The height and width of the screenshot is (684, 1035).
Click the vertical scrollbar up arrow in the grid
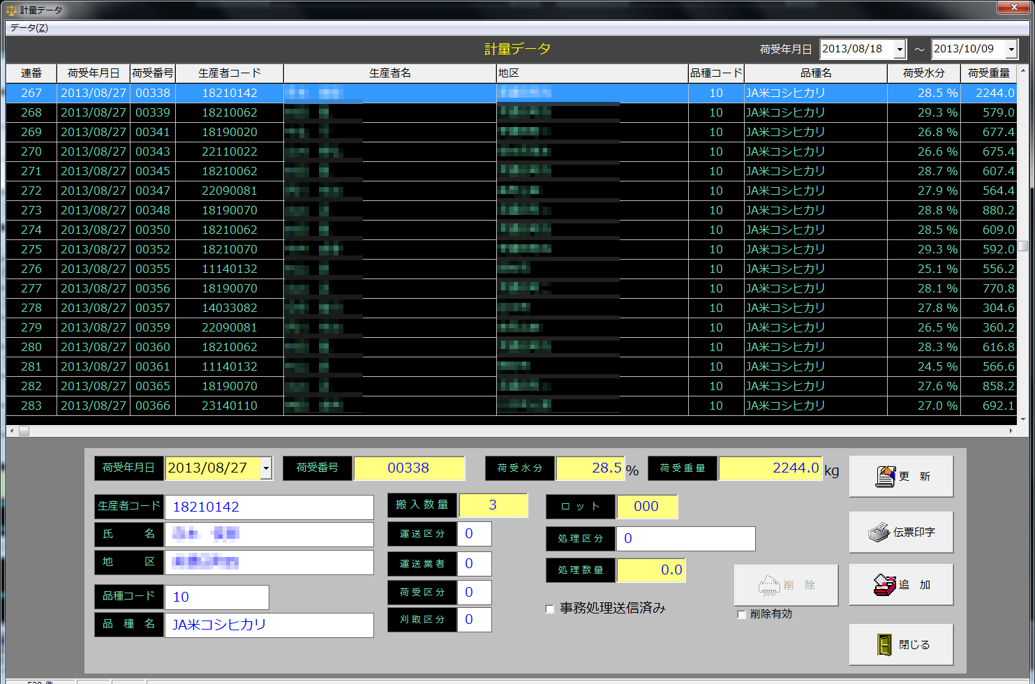tap(1023, 71)
